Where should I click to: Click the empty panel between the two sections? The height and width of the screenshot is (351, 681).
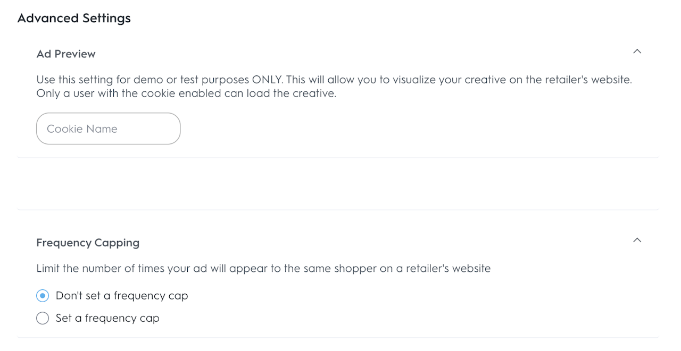[338, 184]
